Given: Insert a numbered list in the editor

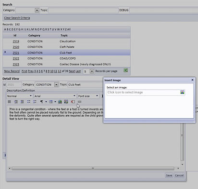Looking at the screenshot, I should [35, 102].
